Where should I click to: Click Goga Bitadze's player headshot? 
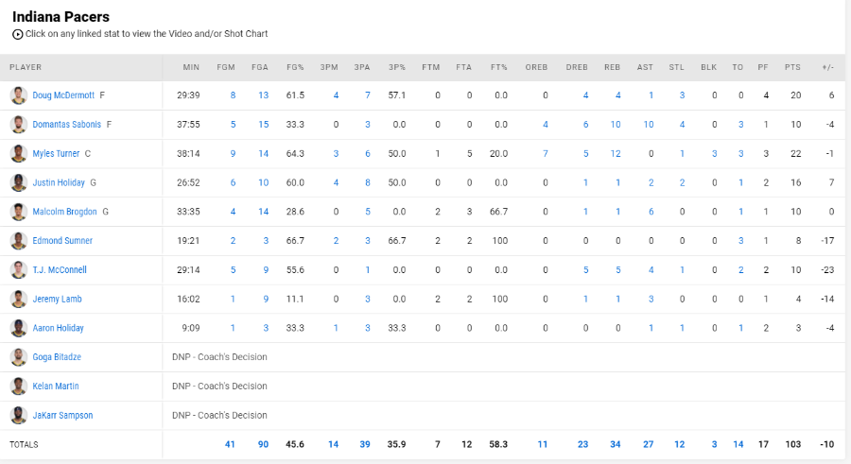point(19,357)
